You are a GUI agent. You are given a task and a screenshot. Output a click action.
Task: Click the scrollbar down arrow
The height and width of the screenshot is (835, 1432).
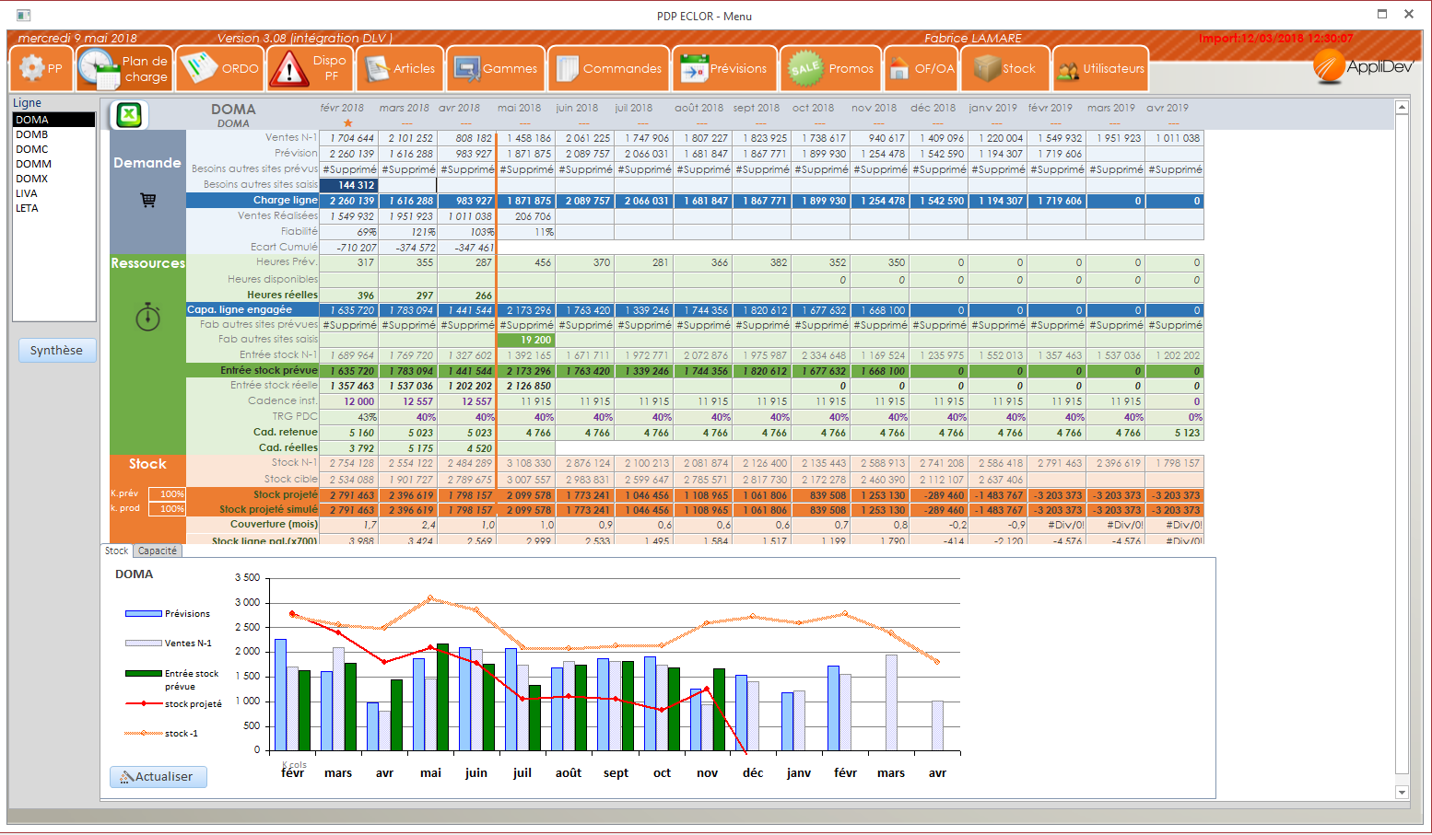tap(1402, 792)
